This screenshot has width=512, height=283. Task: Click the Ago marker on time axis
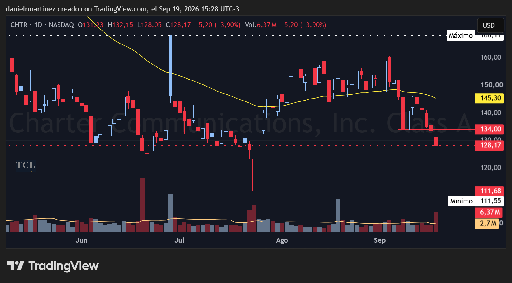[282, 240]
